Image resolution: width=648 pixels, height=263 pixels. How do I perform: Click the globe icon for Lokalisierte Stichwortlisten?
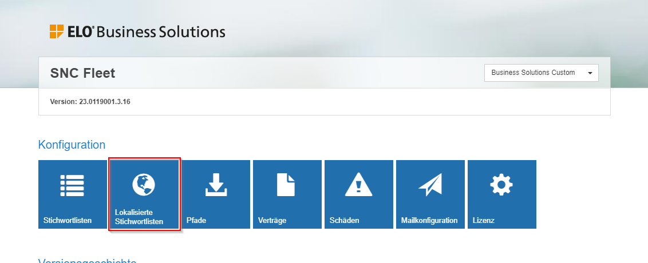click(144, 185)
